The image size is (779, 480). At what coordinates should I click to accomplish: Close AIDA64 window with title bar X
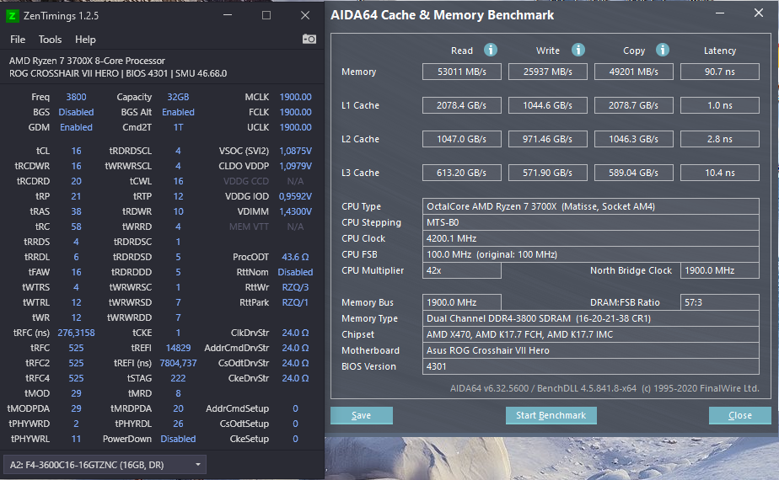click(x=758, y=13)
